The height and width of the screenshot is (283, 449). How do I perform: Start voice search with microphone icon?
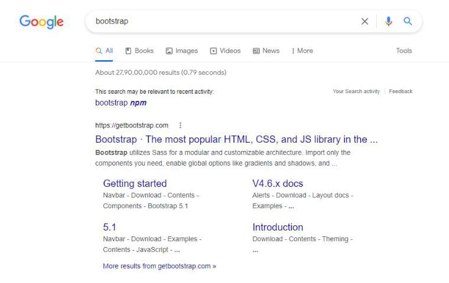[x=388, y=21]
